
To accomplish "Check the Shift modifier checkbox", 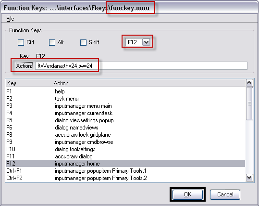I will click(x=83, y=42).
